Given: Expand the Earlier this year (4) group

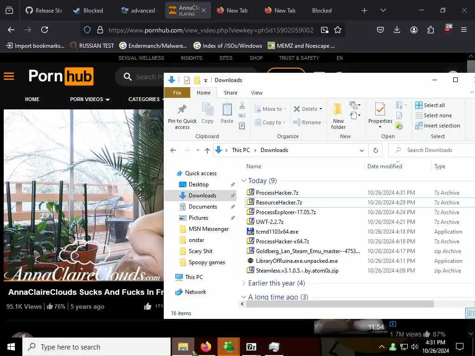Looking at the screenshot, I should (244, 283).
